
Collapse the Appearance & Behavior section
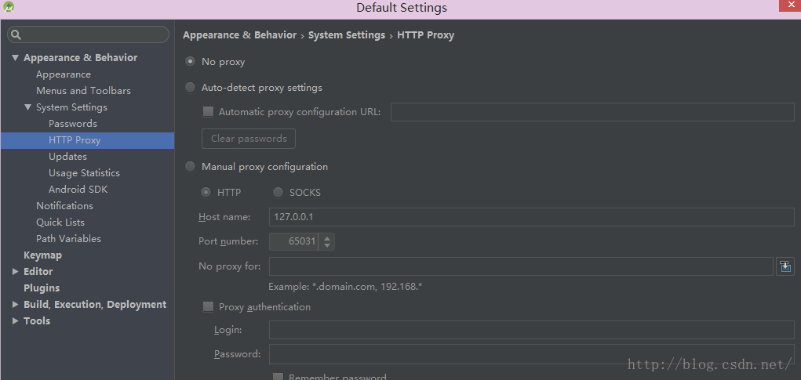tap(15, 58)
